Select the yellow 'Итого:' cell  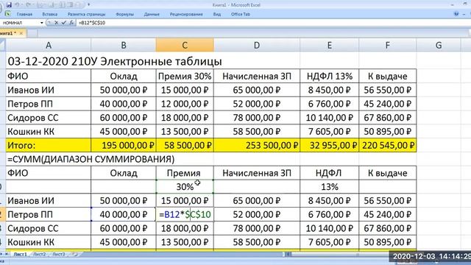pos(49,146)
